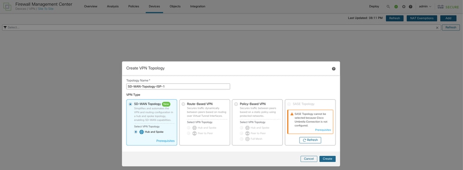463x170 pixels.
Task: Select the Policy-Based VPN radio button
Action: [x=236, y=104]
